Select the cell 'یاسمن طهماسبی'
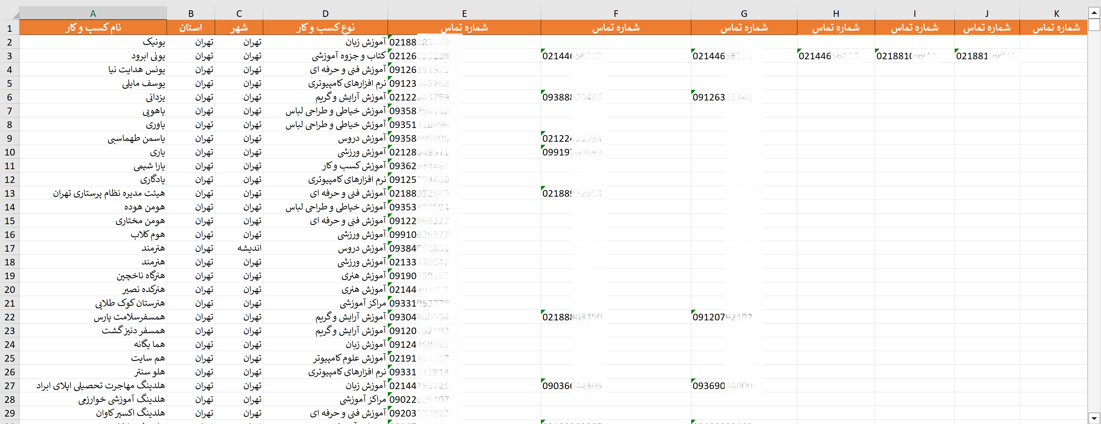This screenshot has width=1101, height=424. point(93,138)
